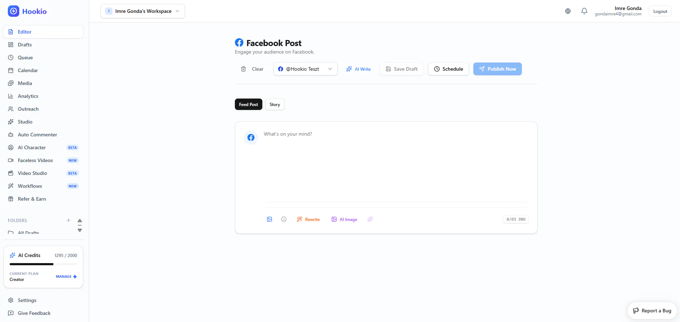Click the Creator plan label

tap(17, 280)
